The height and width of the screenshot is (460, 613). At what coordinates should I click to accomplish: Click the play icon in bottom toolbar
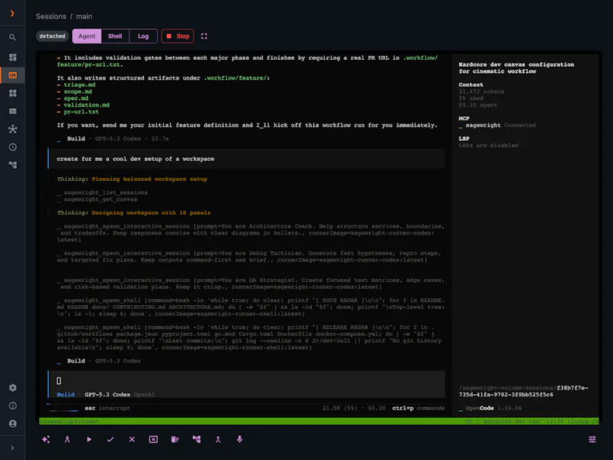(x=89, y=439)
